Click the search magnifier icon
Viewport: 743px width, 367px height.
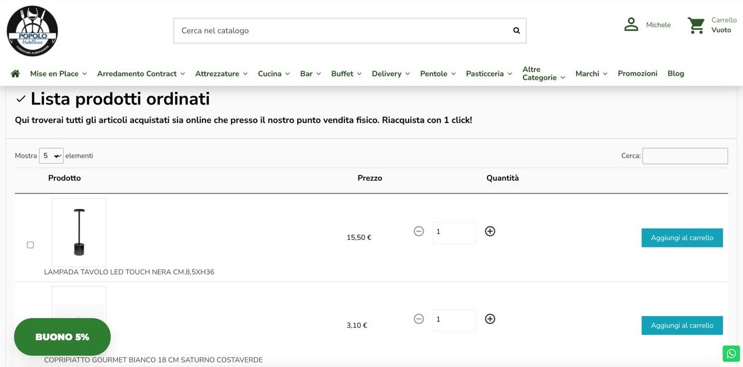click(517, 31)
